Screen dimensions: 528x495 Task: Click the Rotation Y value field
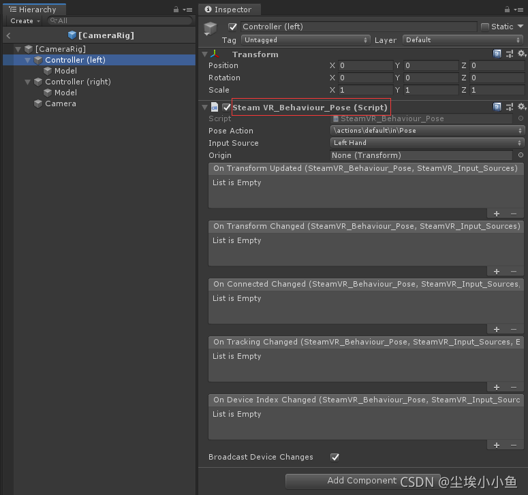(x=431, y=78)
